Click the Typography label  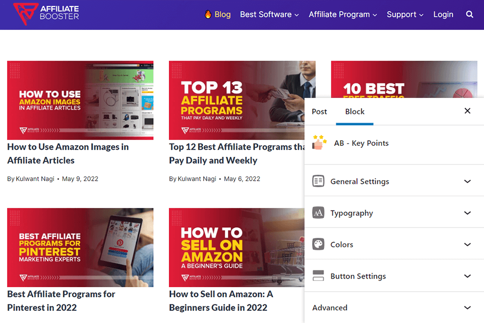(351, 213)
